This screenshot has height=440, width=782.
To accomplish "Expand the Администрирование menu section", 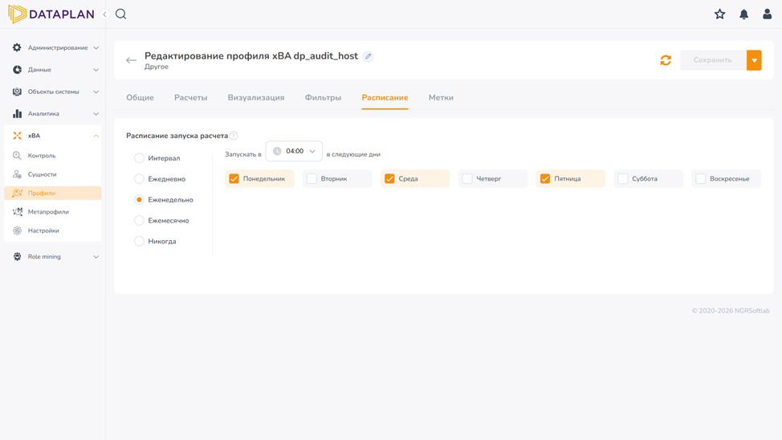I will coord(55,48).
